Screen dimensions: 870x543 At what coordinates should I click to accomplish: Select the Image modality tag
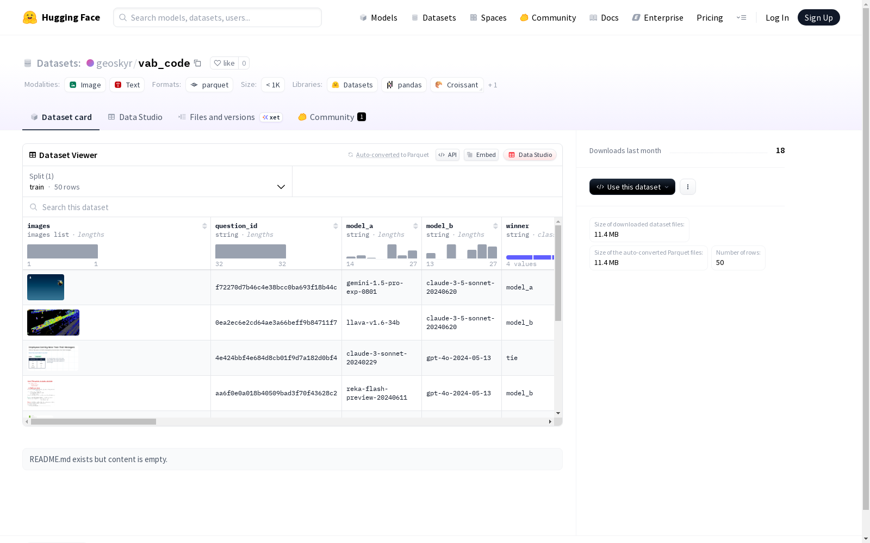(85, 85)
